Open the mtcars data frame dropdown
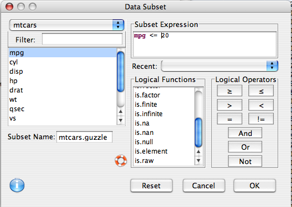The width and height of the screenshot is (292, 207). point(66,25)
